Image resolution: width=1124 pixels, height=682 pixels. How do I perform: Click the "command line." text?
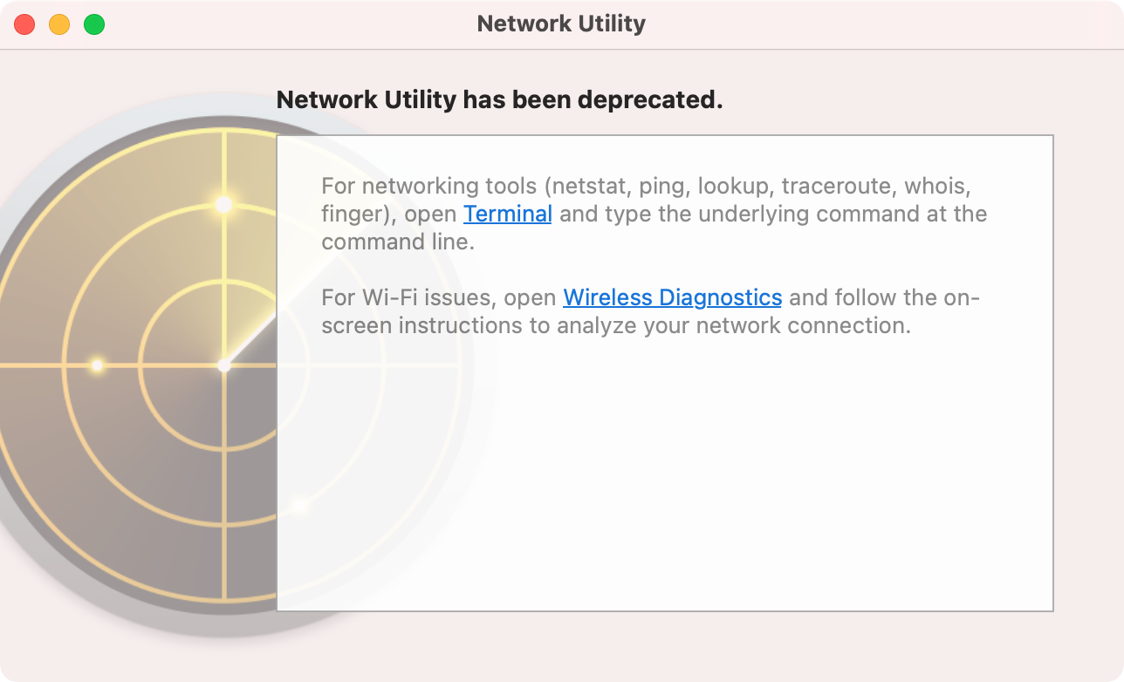coord(398,242)
